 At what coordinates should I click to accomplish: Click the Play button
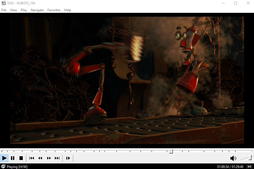[4, 158]
